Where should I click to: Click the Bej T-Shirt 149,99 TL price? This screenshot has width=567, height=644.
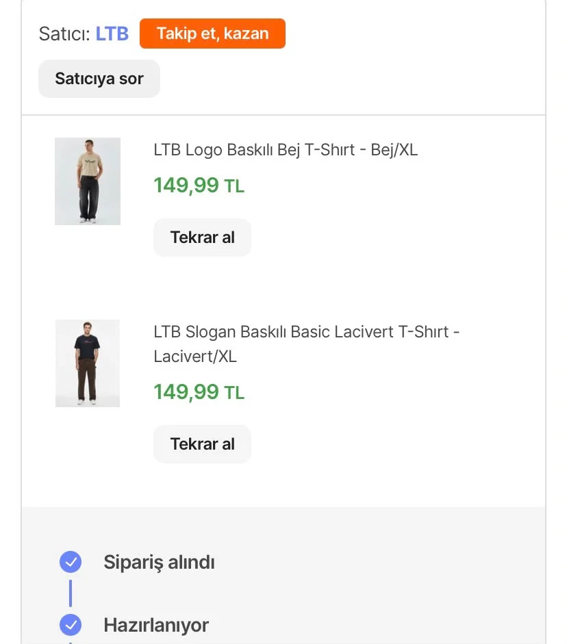point(199,185)
